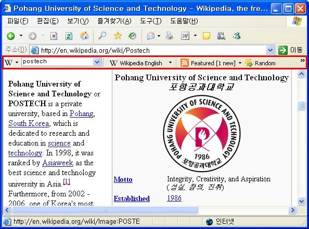Open the science link
The height and width of the screenshot is (229, 309).
pyautogui.click(x=59, y=143)
